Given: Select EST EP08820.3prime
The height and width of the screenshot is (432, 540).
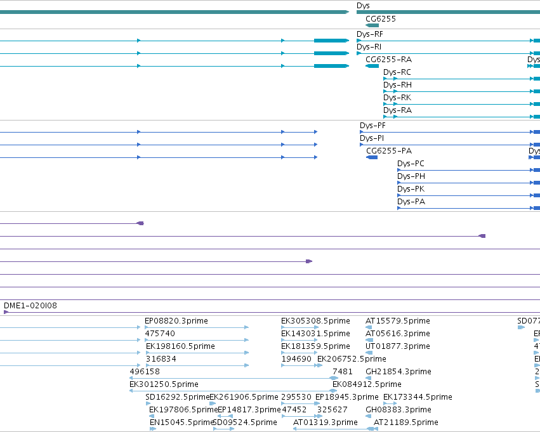Looking at the screenshot, I should (176, 321).
